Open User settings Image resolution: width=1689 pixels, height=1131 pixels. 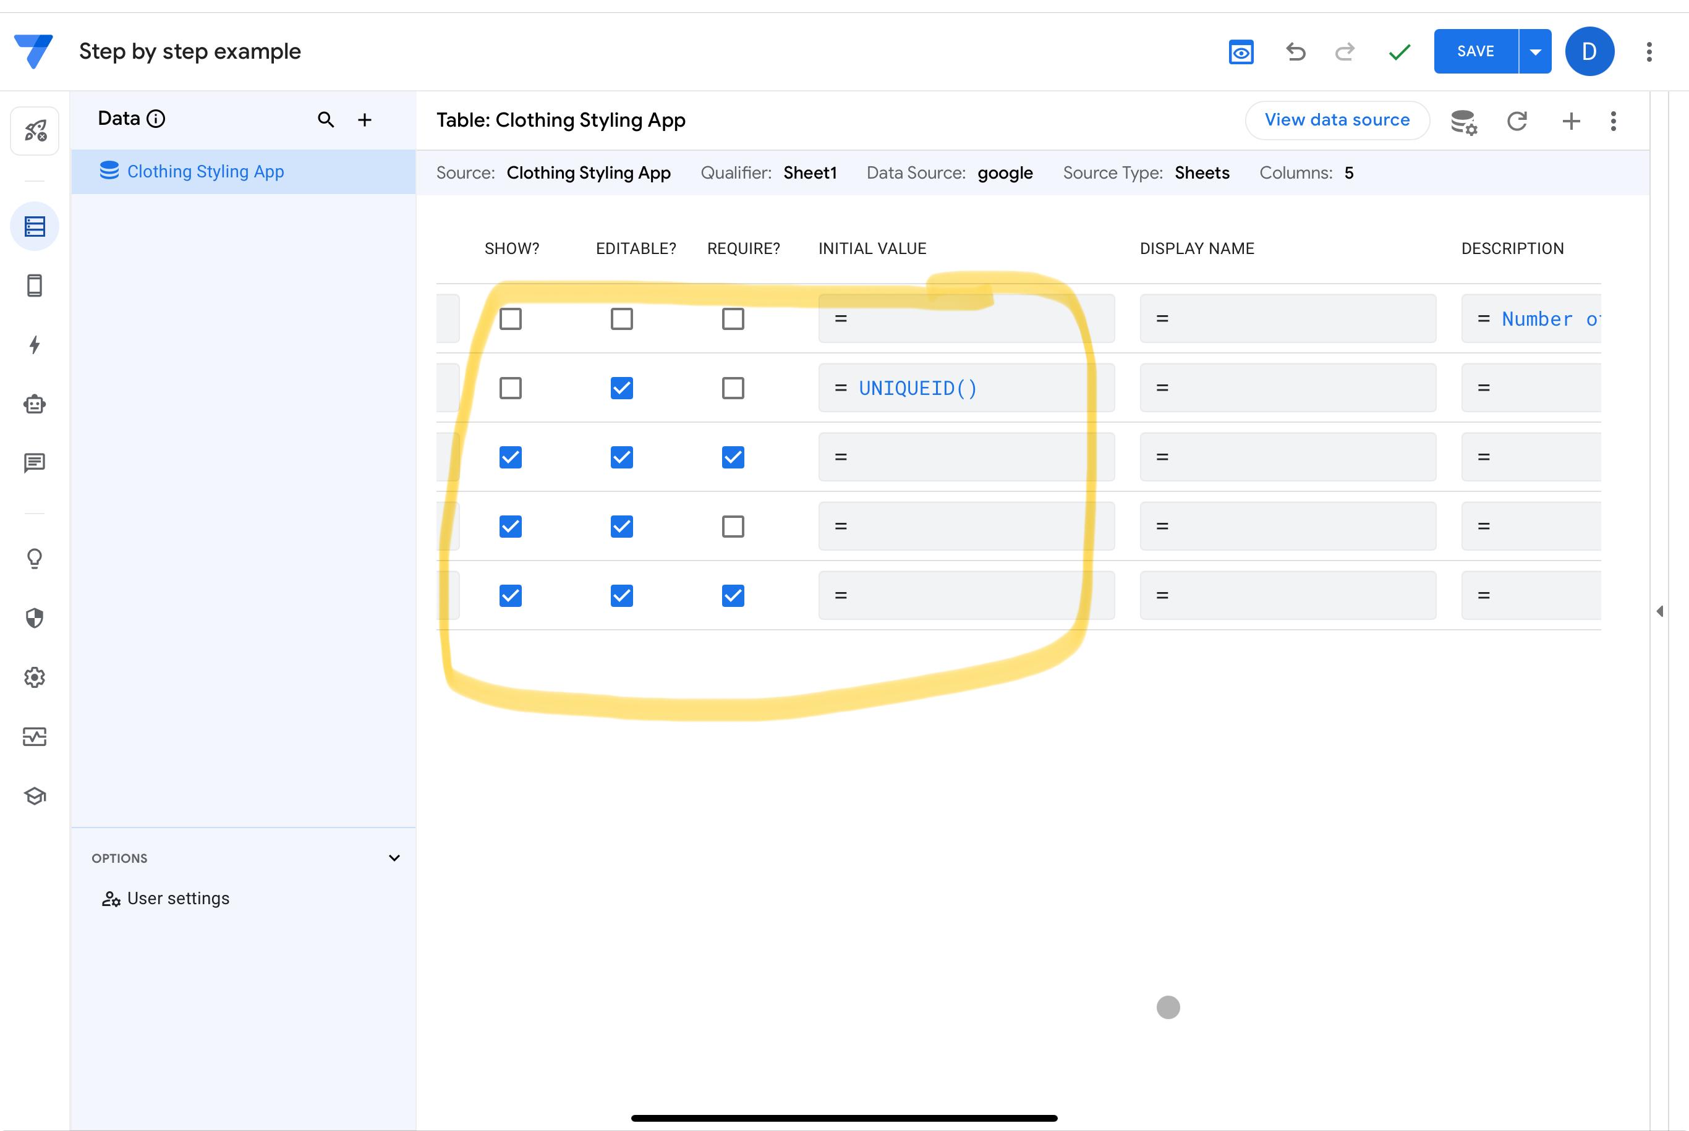[x=166, y=899]
